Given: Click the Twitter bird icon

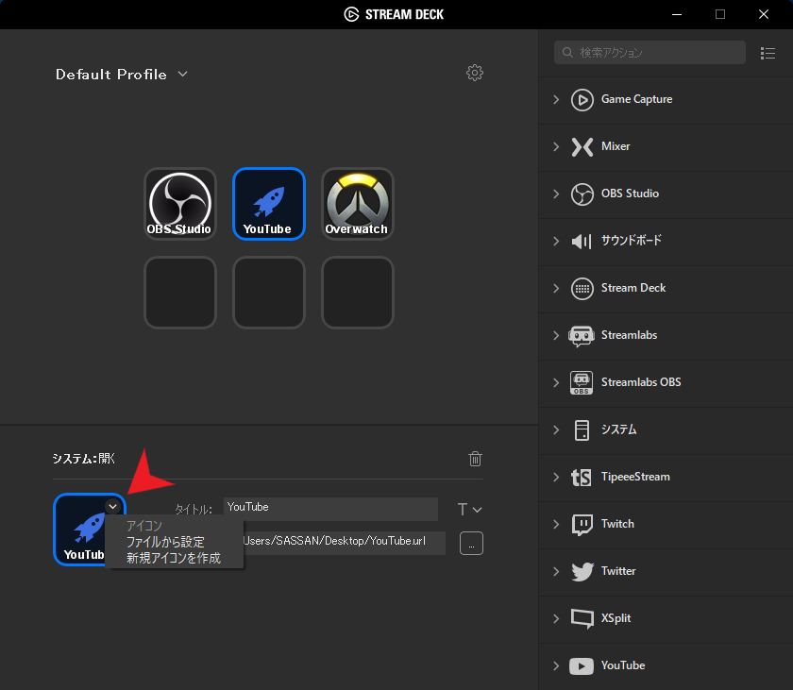Looking at the screenshot, I should click(x=582, y=572).
